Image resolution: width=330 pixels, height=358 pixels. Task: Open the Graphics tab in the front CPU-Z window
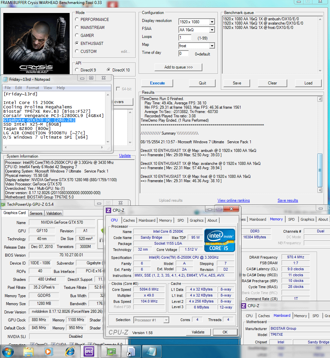[x=197, y=220]
